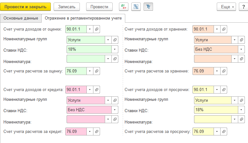Image resolution: width=248 pixels, height=143 pixels.
Task: Open the Еще menu
Action: click(226, 7)
